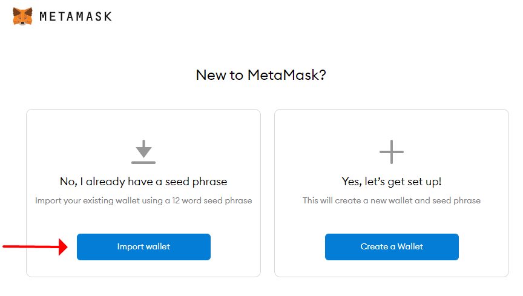Click the red arrowhead pointing at Import wallet
Screen dimensions: 523x296
63,247
